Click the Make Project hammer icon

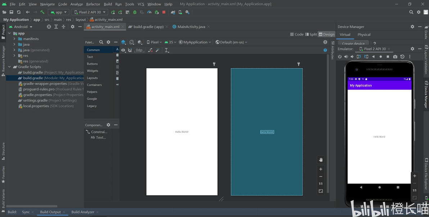(42, 12)
